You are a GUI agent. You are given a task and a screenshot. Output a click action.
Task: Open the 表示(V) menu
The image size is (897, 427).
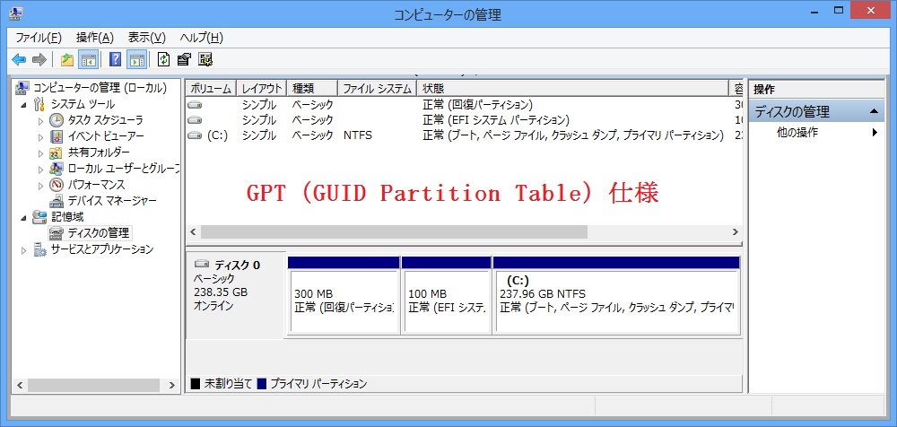pos(147,38)
